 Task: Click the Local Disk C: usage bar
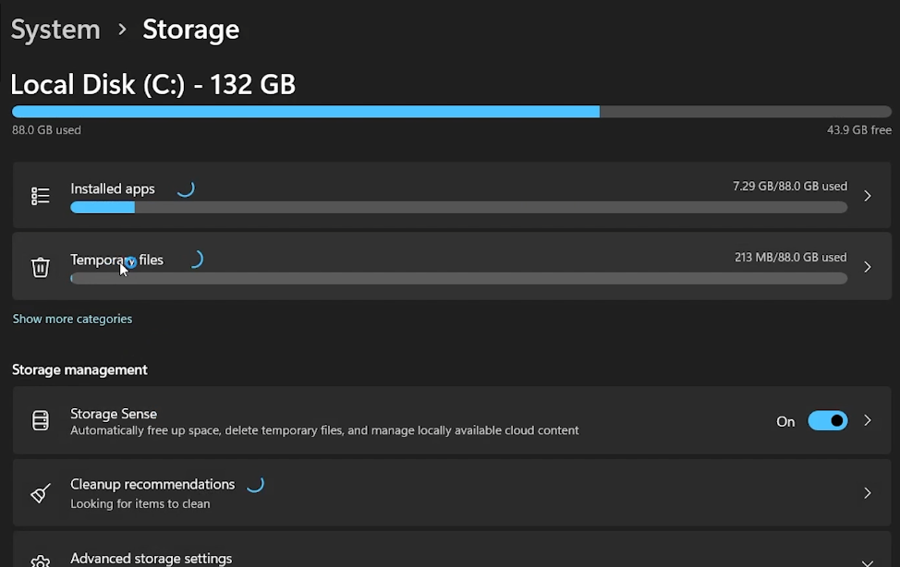451,112
